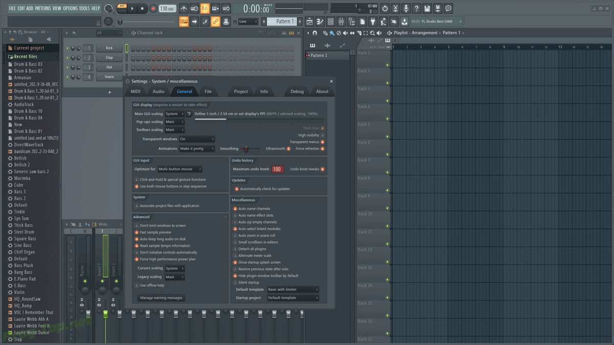
Task: Open Cursors scaling dropdown
Action: click(174, 268)
